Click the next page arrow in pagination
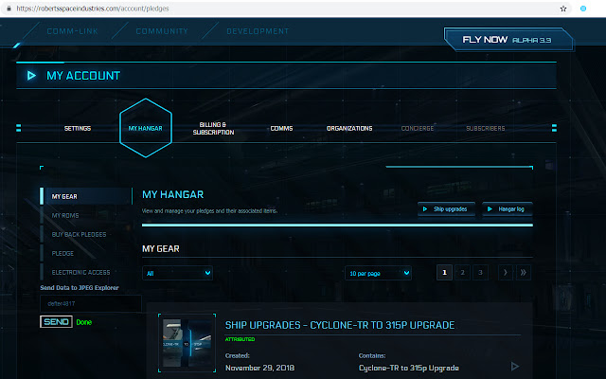The width and height of the screenshot is (606, 379). point(505,273)
